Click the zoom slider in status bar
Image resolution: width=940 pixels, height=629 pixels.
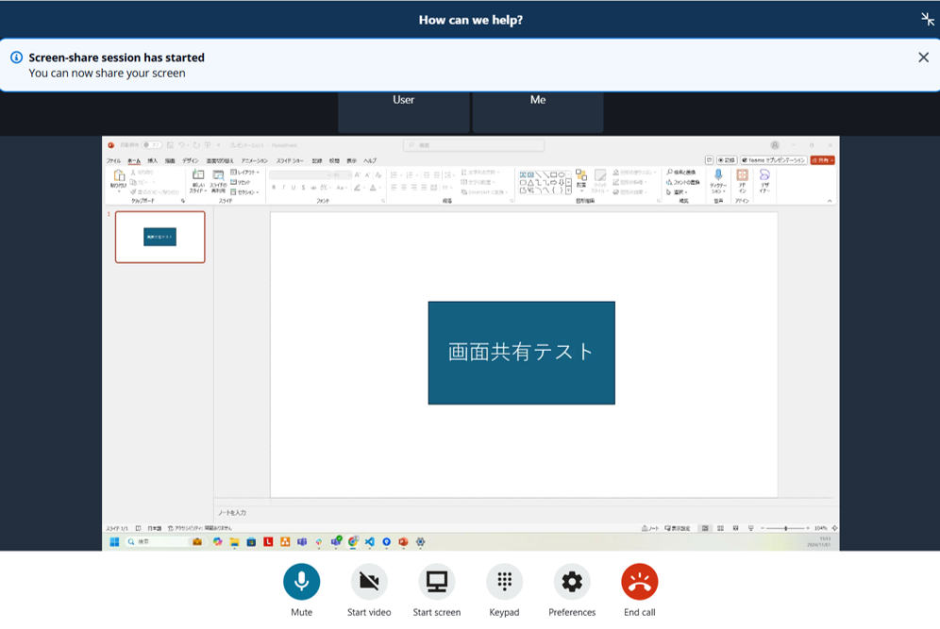pos(785,528)
